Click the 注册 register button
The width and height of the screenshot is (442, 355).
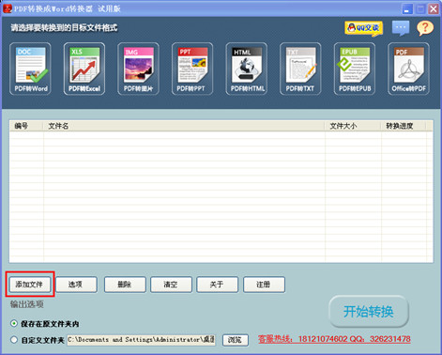point(264,285)
